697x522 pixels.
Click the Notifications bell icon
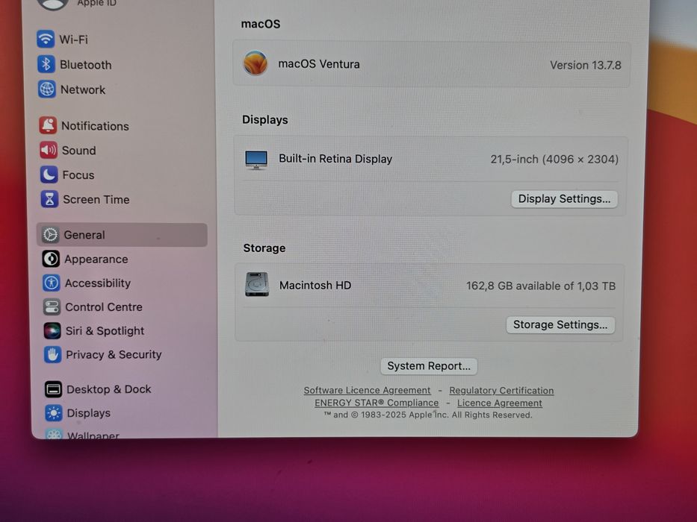pos(48,125)
